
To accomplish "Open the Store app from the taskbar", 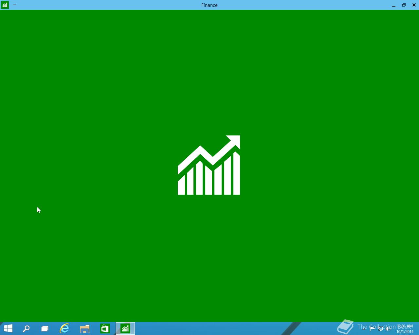I will [x=105, y=328].
